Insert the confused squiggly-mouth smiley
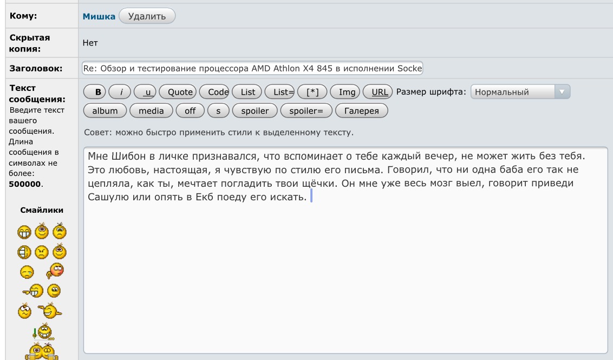Image resolution: width=613 pixels, height=360 pixels. [x=25, y=311]
